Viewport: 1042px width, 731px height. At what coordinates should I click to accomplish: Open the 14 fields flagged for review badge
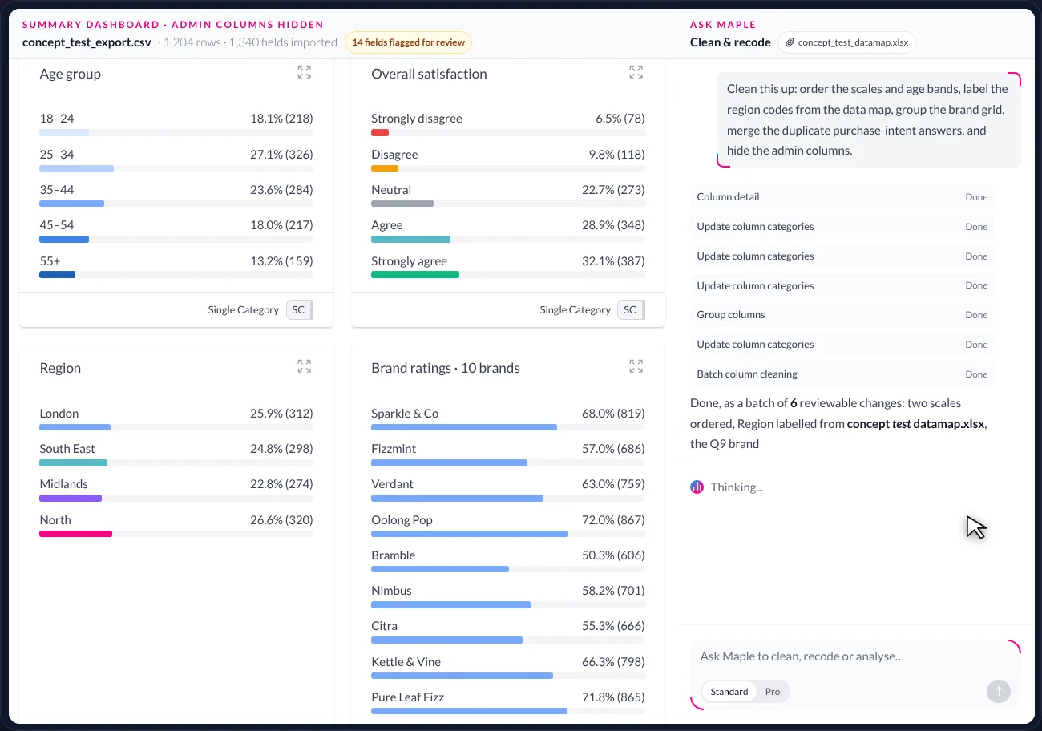(x=409, y=42)
